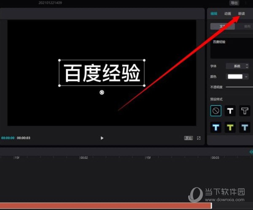Click the 00:03 mark on timeline ruler
253x210 pixels.
click(x=215, y=158)
